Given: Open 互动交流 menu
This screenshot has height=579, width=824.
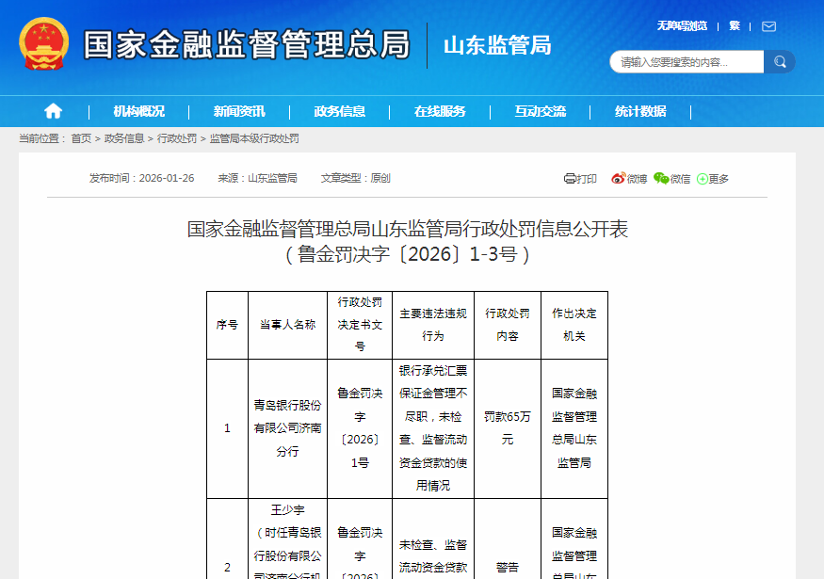Looking at the screenshot, I should pos(541,111).
